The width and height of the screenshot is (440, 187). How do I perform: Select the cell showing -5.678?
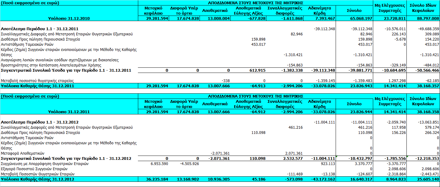click(400, 39)
